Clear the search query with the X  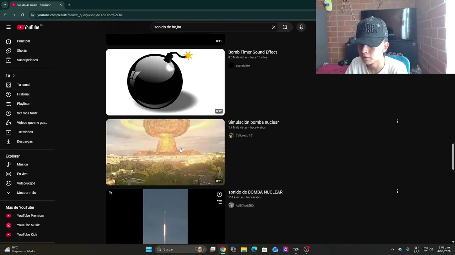[274, 27]
